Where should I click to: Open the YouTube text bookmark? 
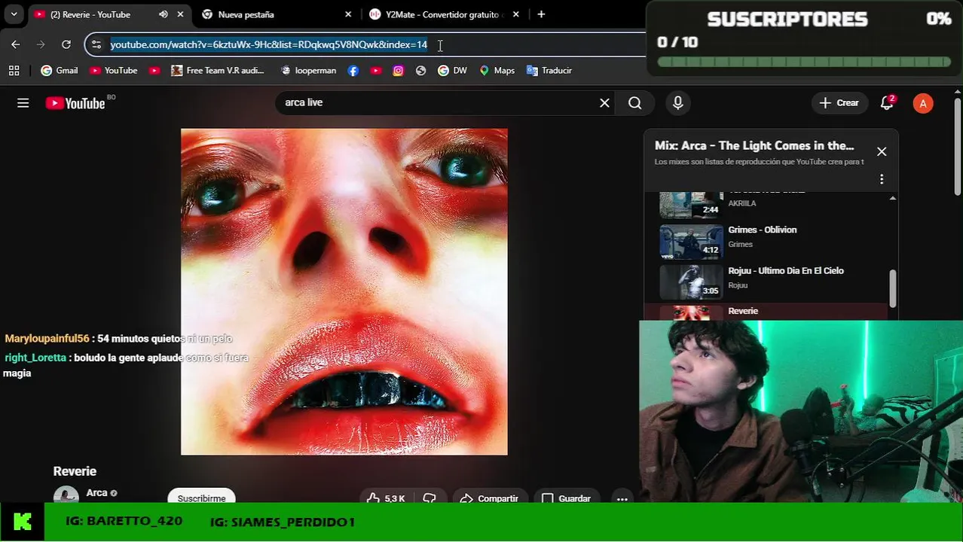(114, 70)
